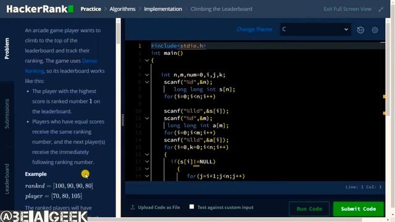Click the pane splitter drag handle
395x222 pixels.
pos(123,120)
